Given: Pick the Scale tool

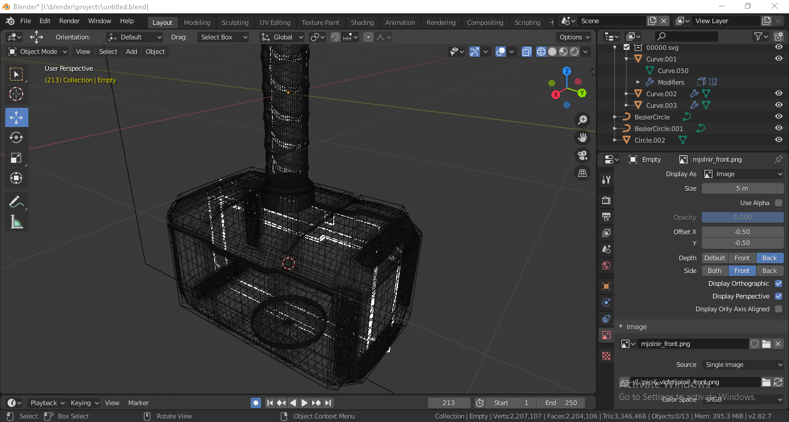Looking at the screenshot, I should [x=17, y=158].
